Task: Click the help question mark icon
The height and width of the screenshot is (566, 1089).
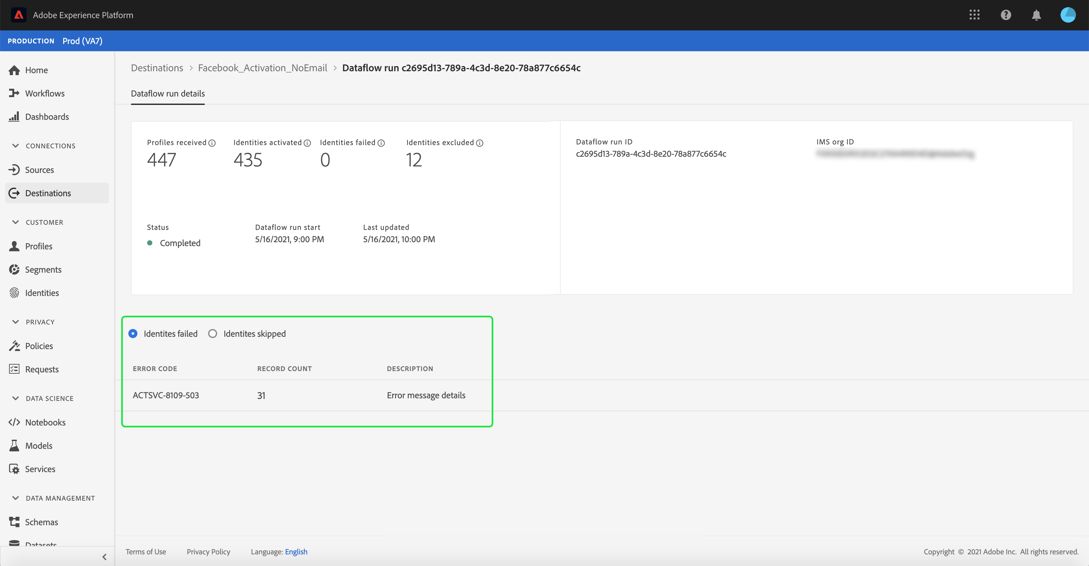Action: [1006, 15]
